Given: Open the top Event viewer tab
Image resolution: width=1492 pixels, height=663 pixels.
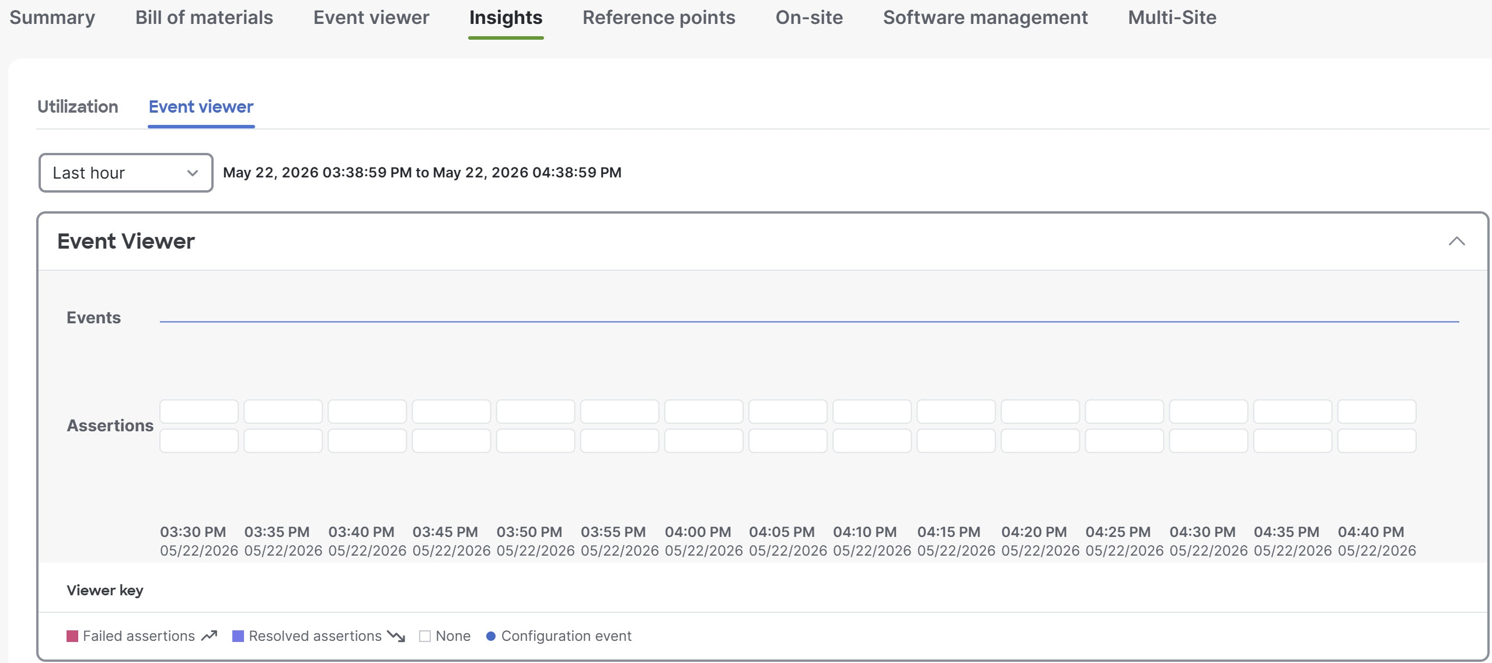Looking at the screenshot, I should 371,18.
